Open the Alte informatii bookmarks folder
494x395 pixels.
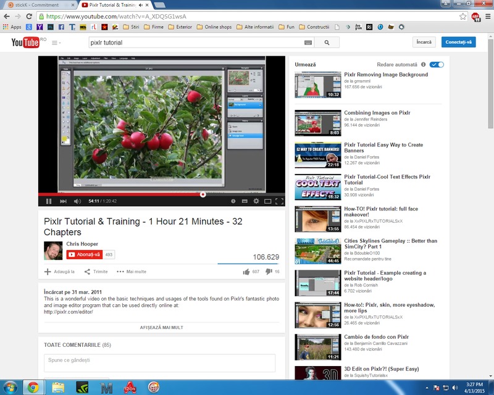tap(255, 27)
